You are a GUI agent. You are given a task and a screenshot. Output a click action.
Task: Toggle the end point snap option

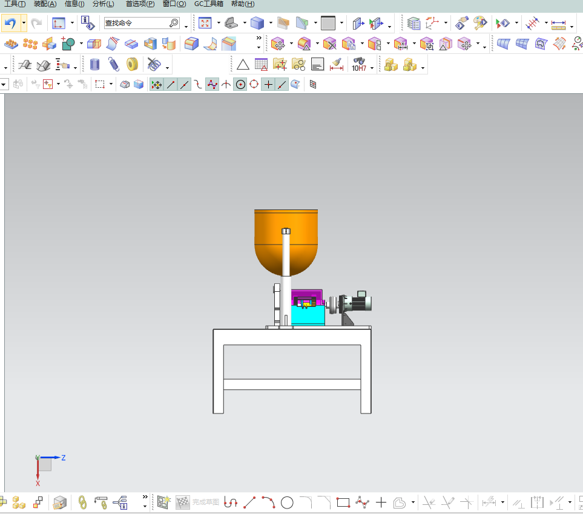(171, 85)
